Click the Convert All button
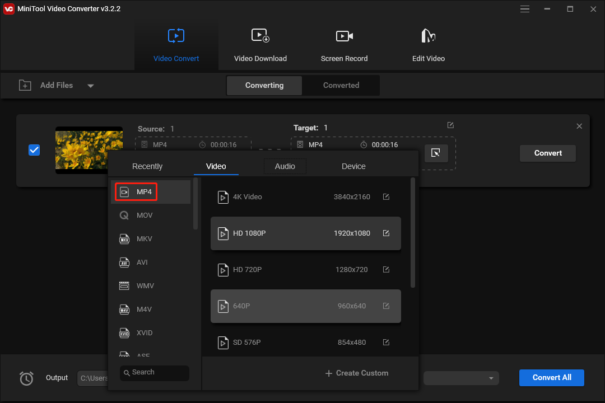Image resolution: width=605 pixels, height=403 pixels. coord(551,378)
